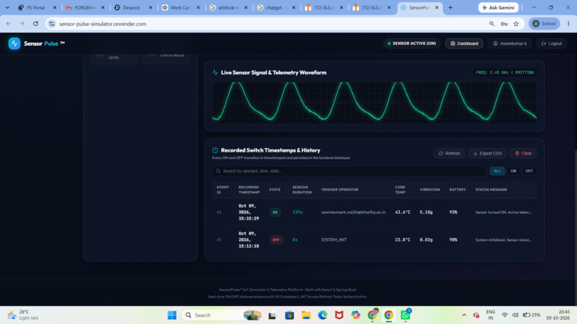Switch to the PS Portal tab

37,7
